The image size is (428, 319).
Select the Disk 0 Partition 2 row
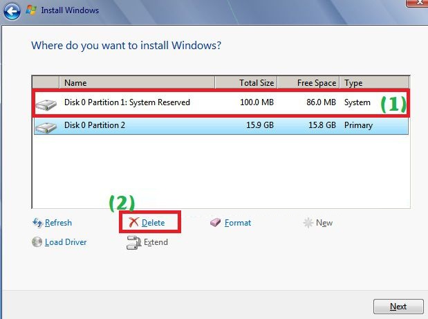221,125
